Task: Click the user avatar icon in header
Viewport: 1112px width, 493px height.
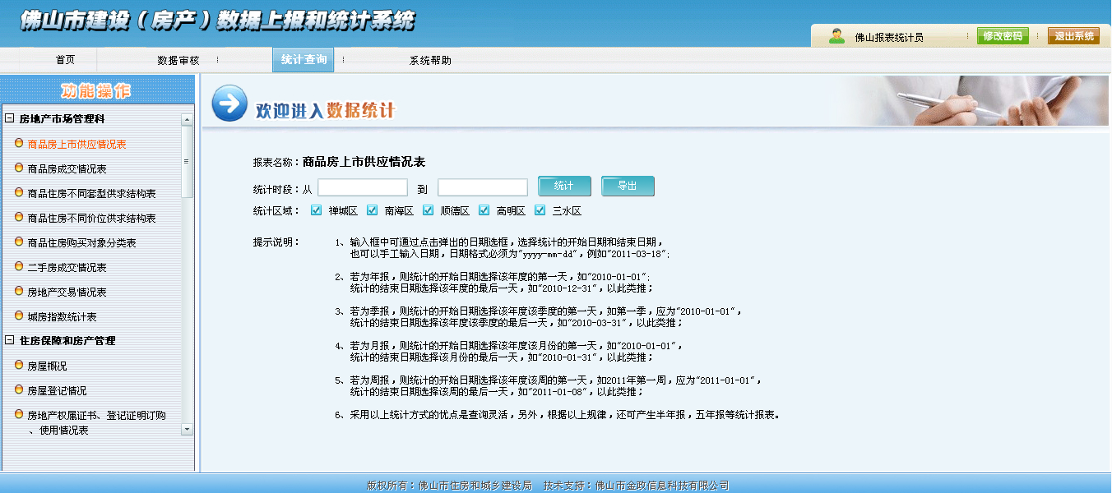Action: pos(836,36)
